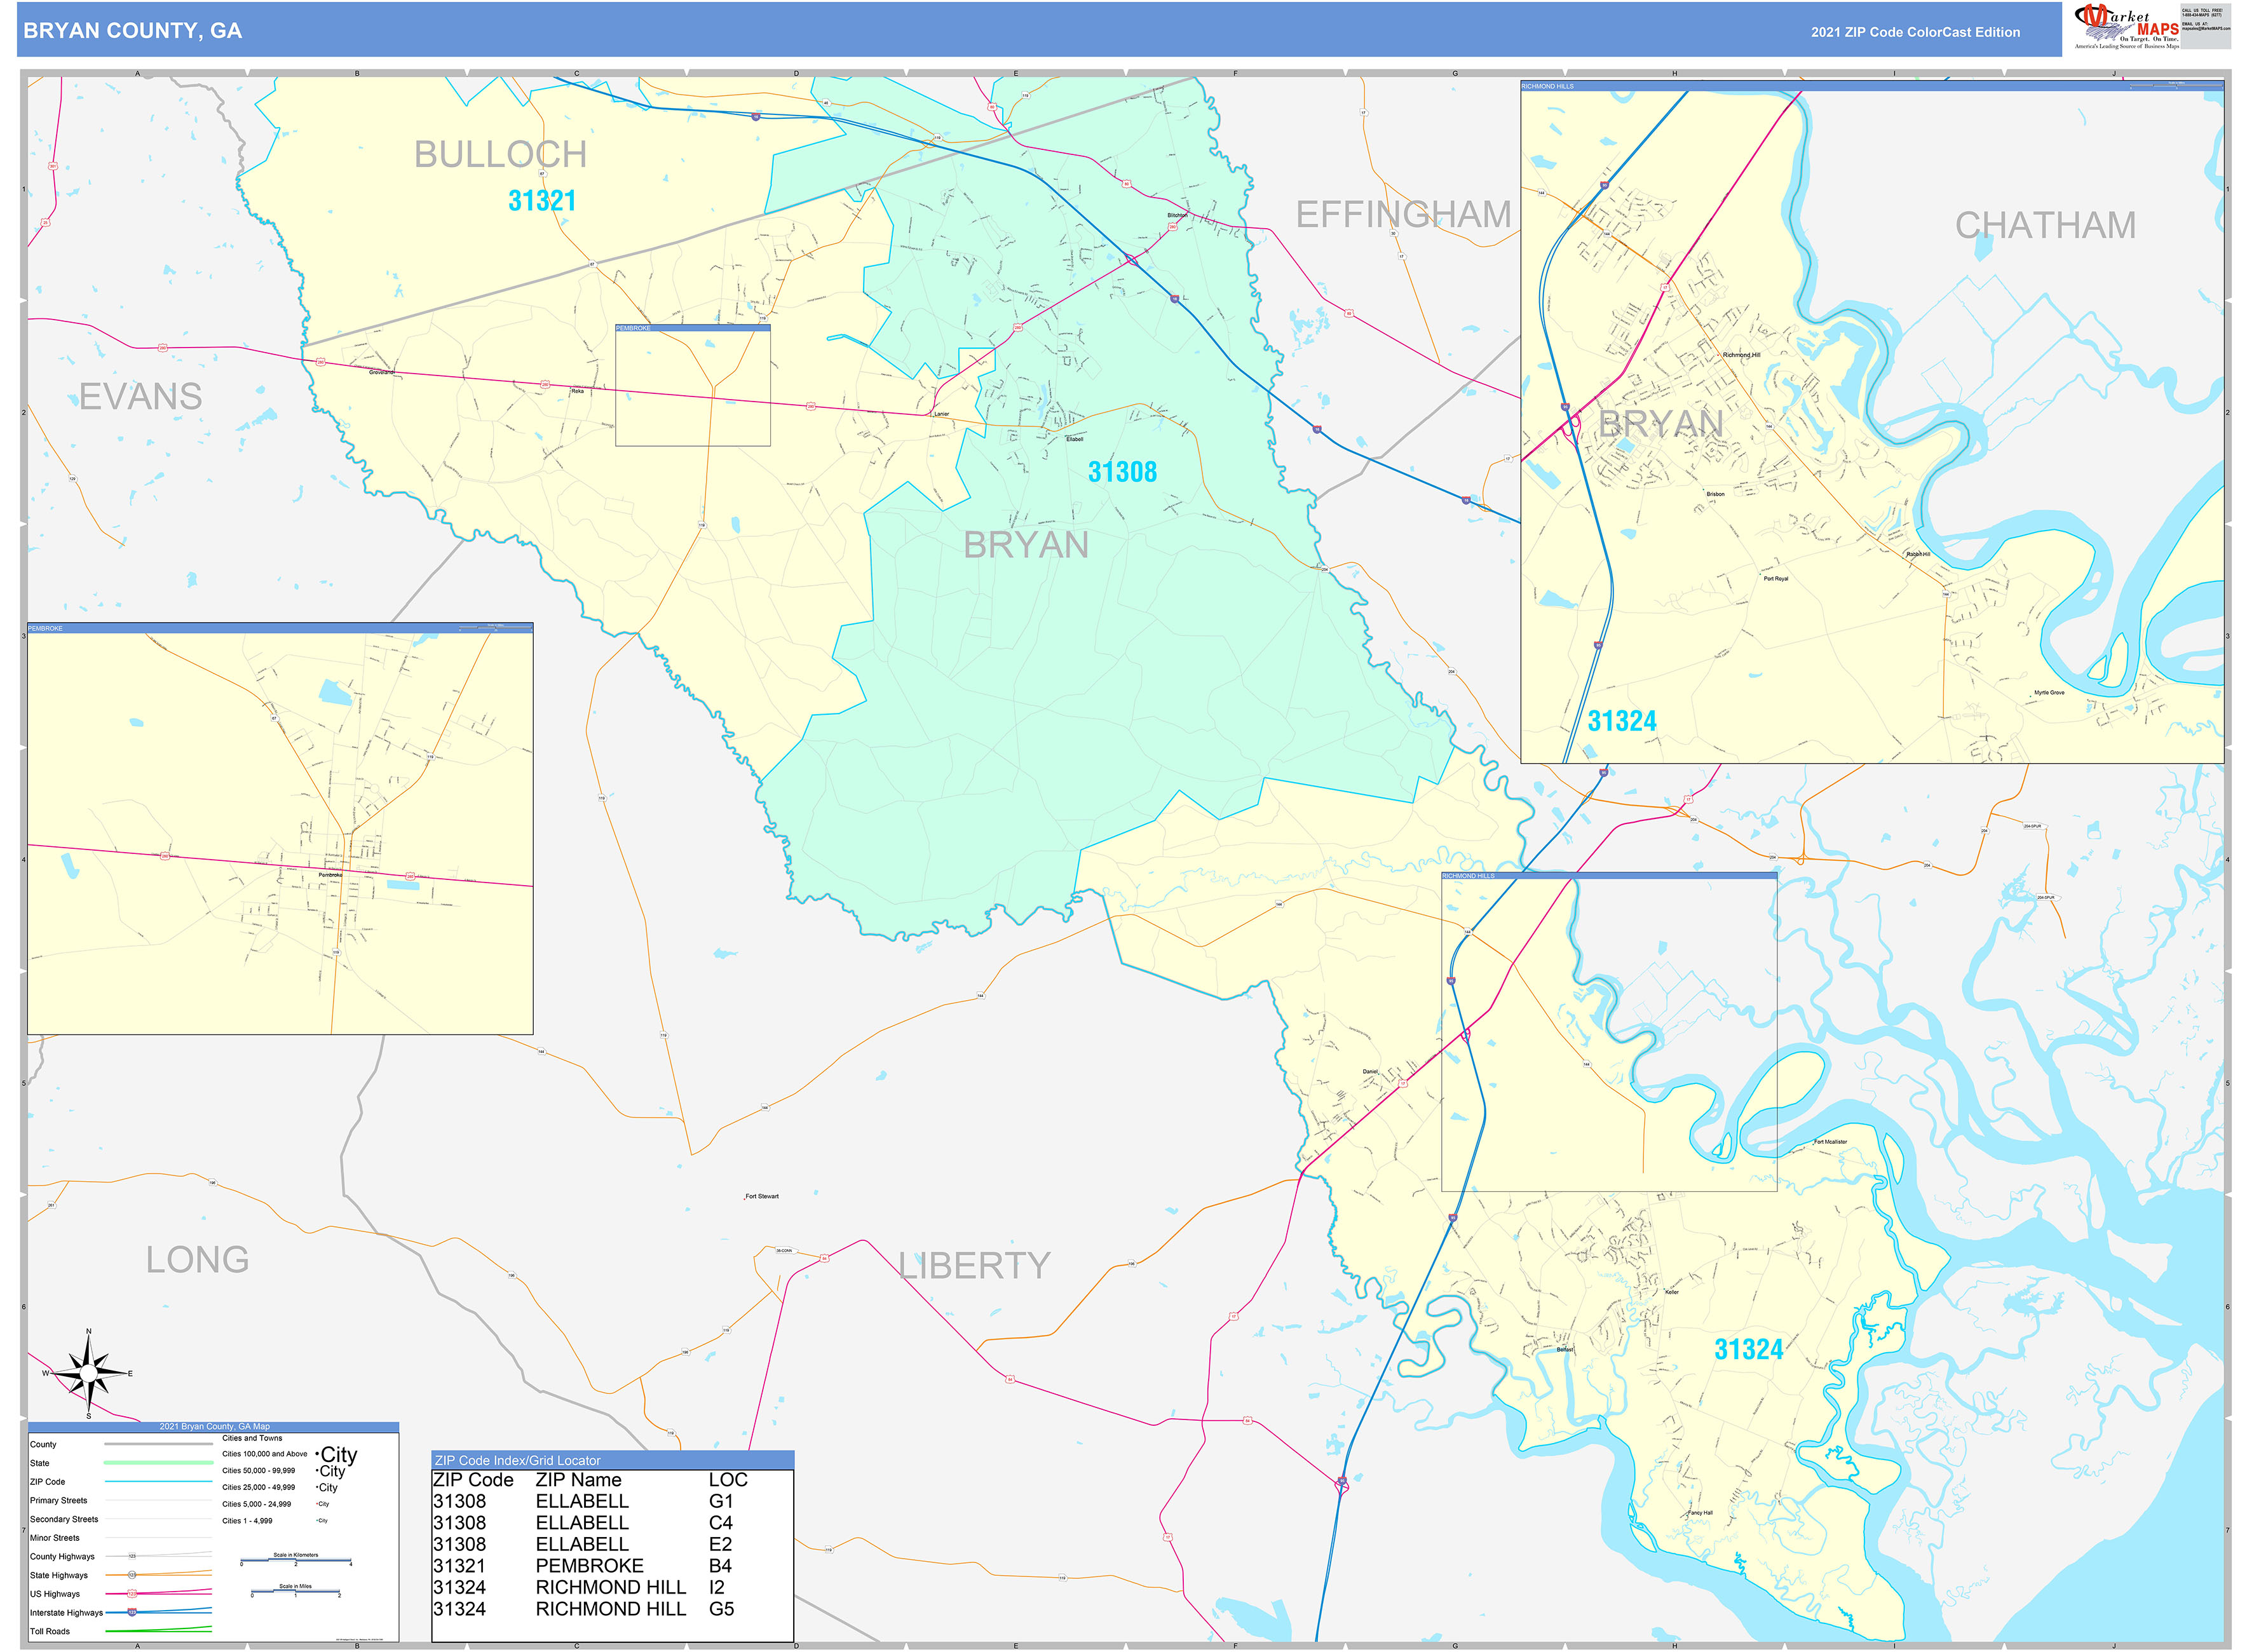This screenshot has height=1652, width=2247.
Task: Click the large PEMBROKE inset title bar
Action: (x=280, y=628)
